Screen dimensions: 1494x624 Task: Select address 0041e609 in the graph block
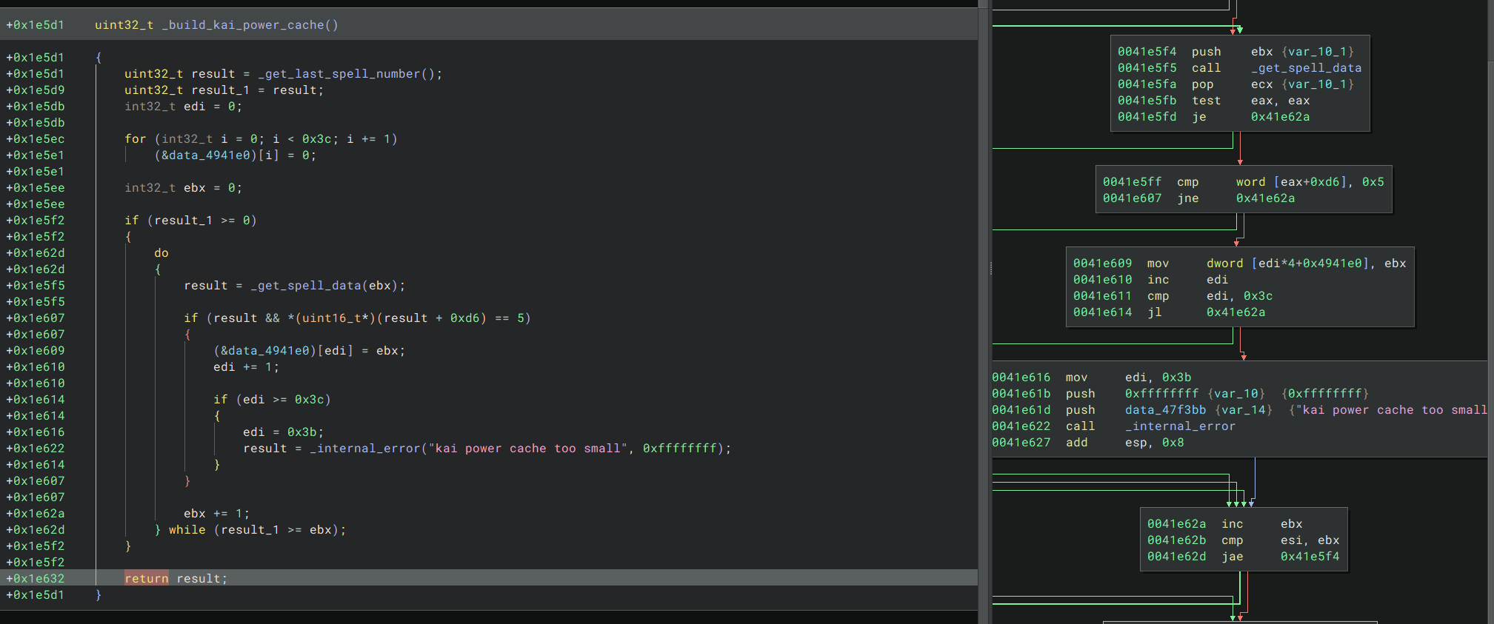[1102, 264]
